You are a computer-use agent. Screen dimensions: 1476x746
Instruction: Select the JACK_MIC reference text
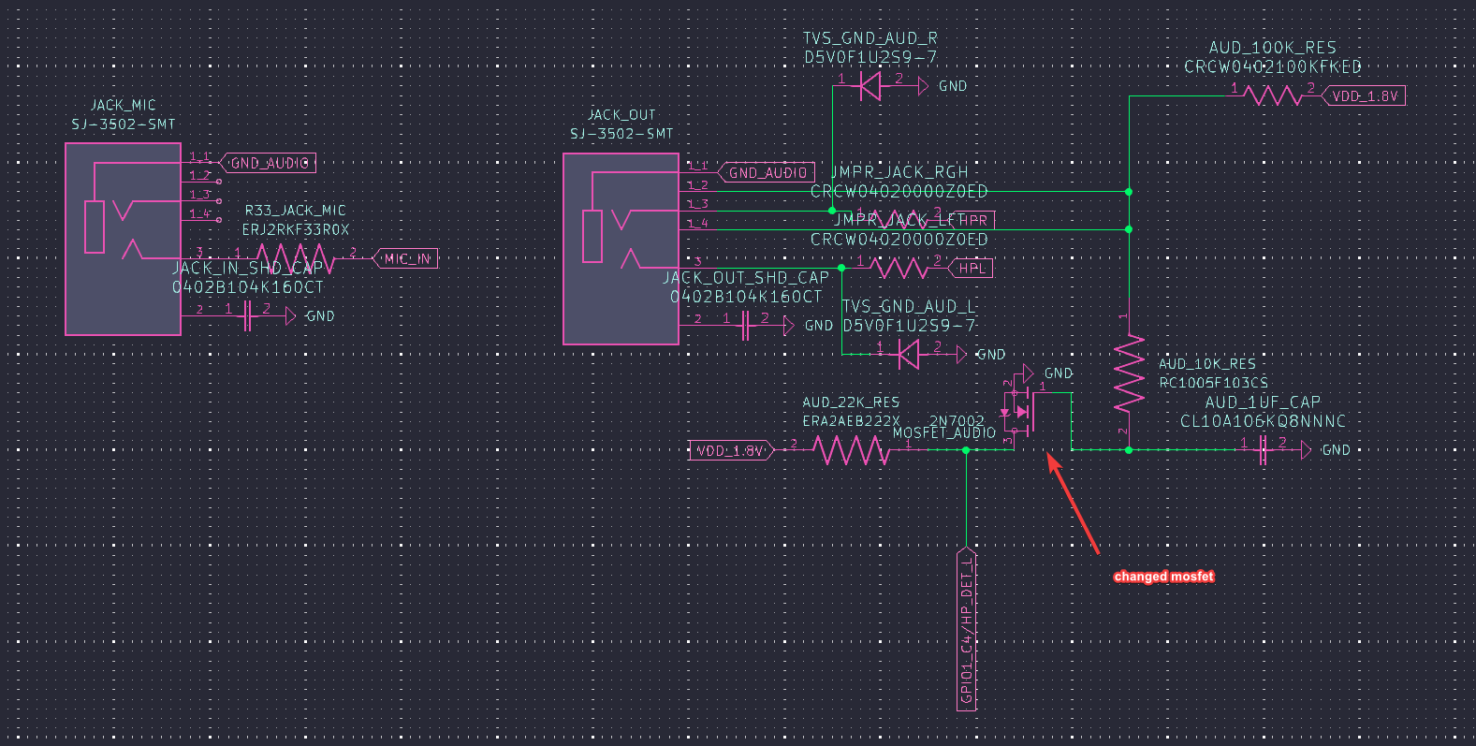(x=124, y=105)
